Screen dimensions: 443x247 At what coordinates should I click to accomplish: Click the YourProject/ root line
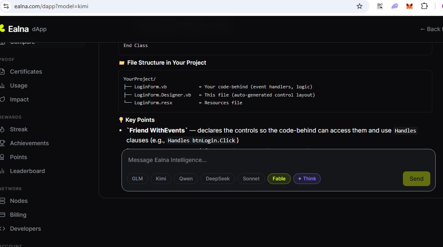[139, 79]
